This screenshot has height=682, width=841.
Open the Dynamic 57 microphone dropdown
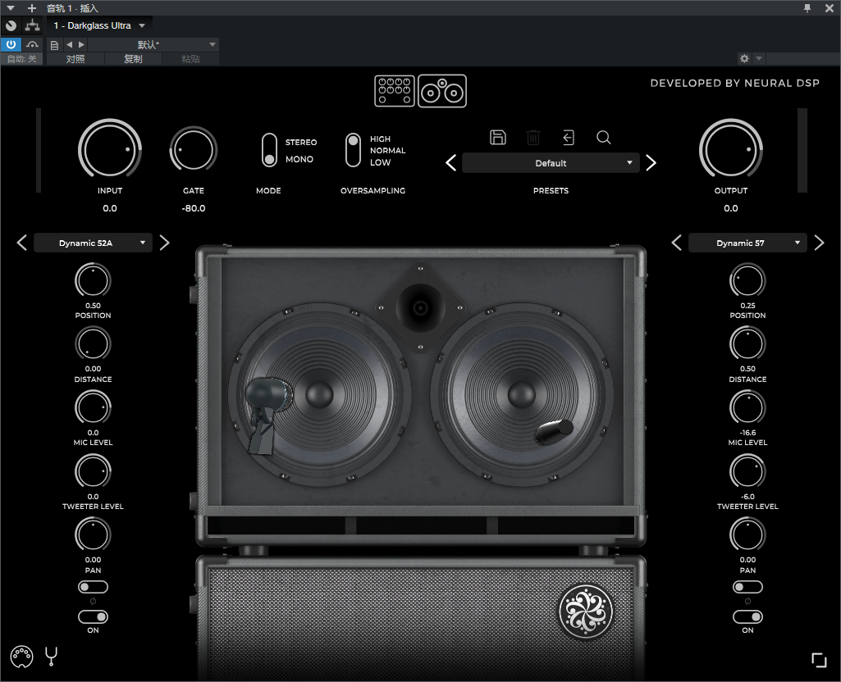(x=747, y=243)
